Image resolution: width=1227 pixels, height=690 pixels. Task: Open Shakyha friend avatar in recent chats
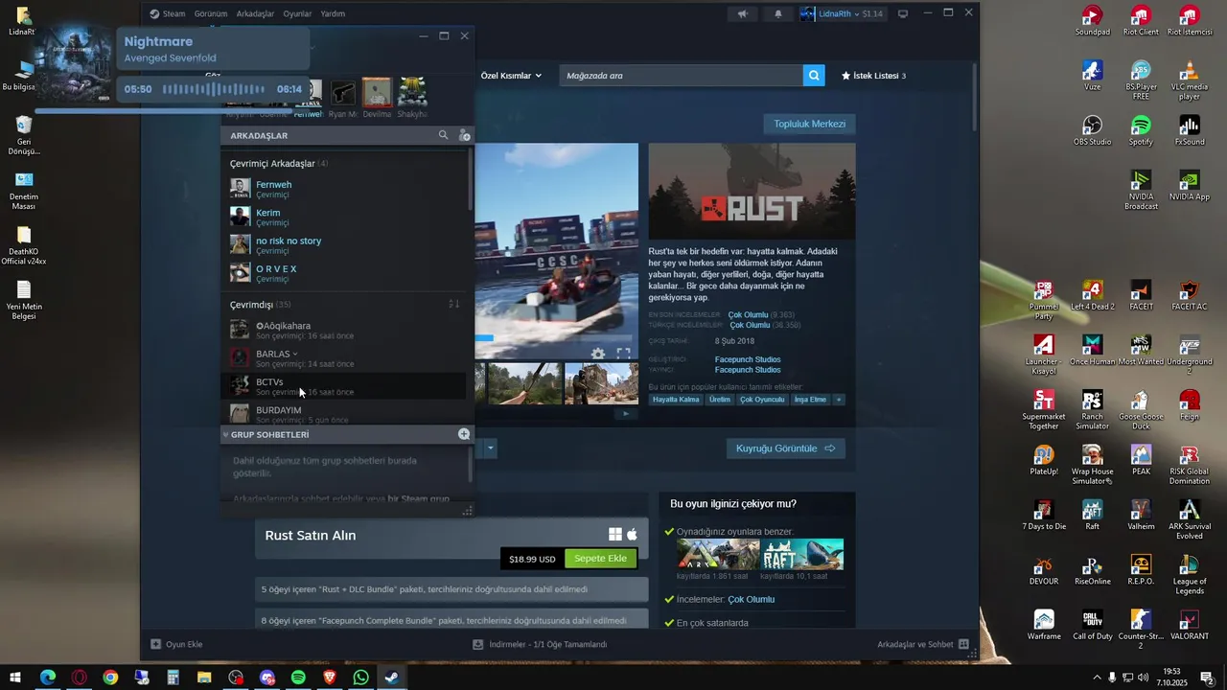click(x=412, y=93)
